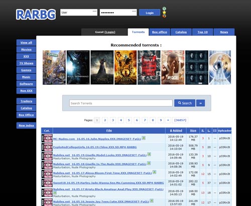Select View all in the sidebar

point(26,43)
